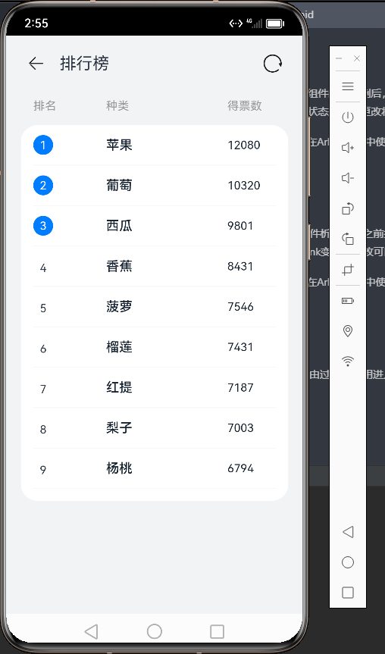The height and width of the screenshot is (654, 385).
Task: Tap the back arrow beside 排行榜
Action: point(36,64)
